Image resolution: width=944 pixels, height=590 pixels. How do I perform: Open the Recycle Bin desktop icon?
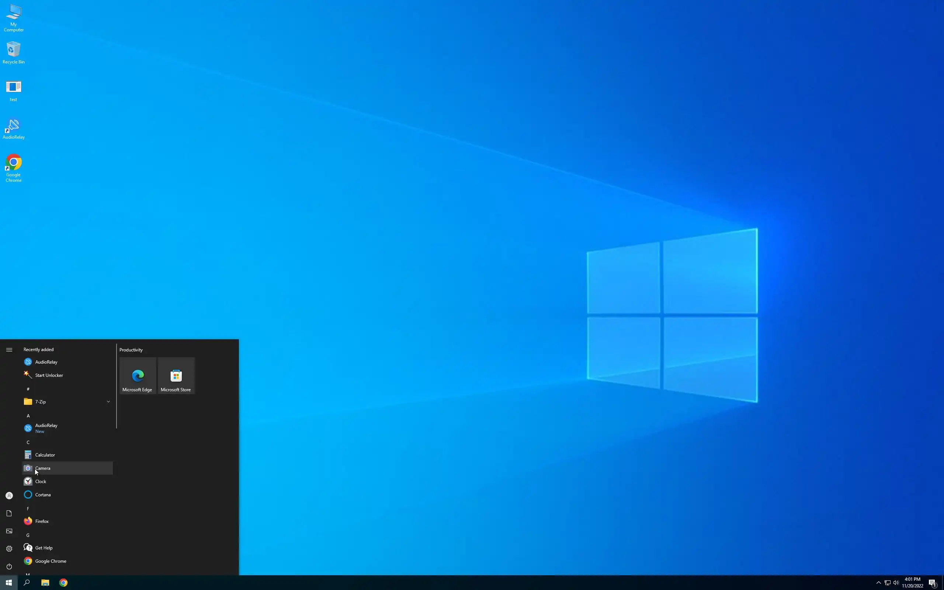(x=13, y=53)
